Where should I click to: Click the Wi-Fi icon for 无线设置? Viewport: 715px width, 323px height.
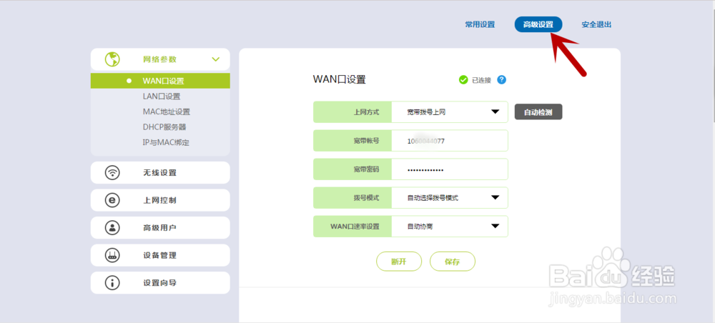click(112, 173)
